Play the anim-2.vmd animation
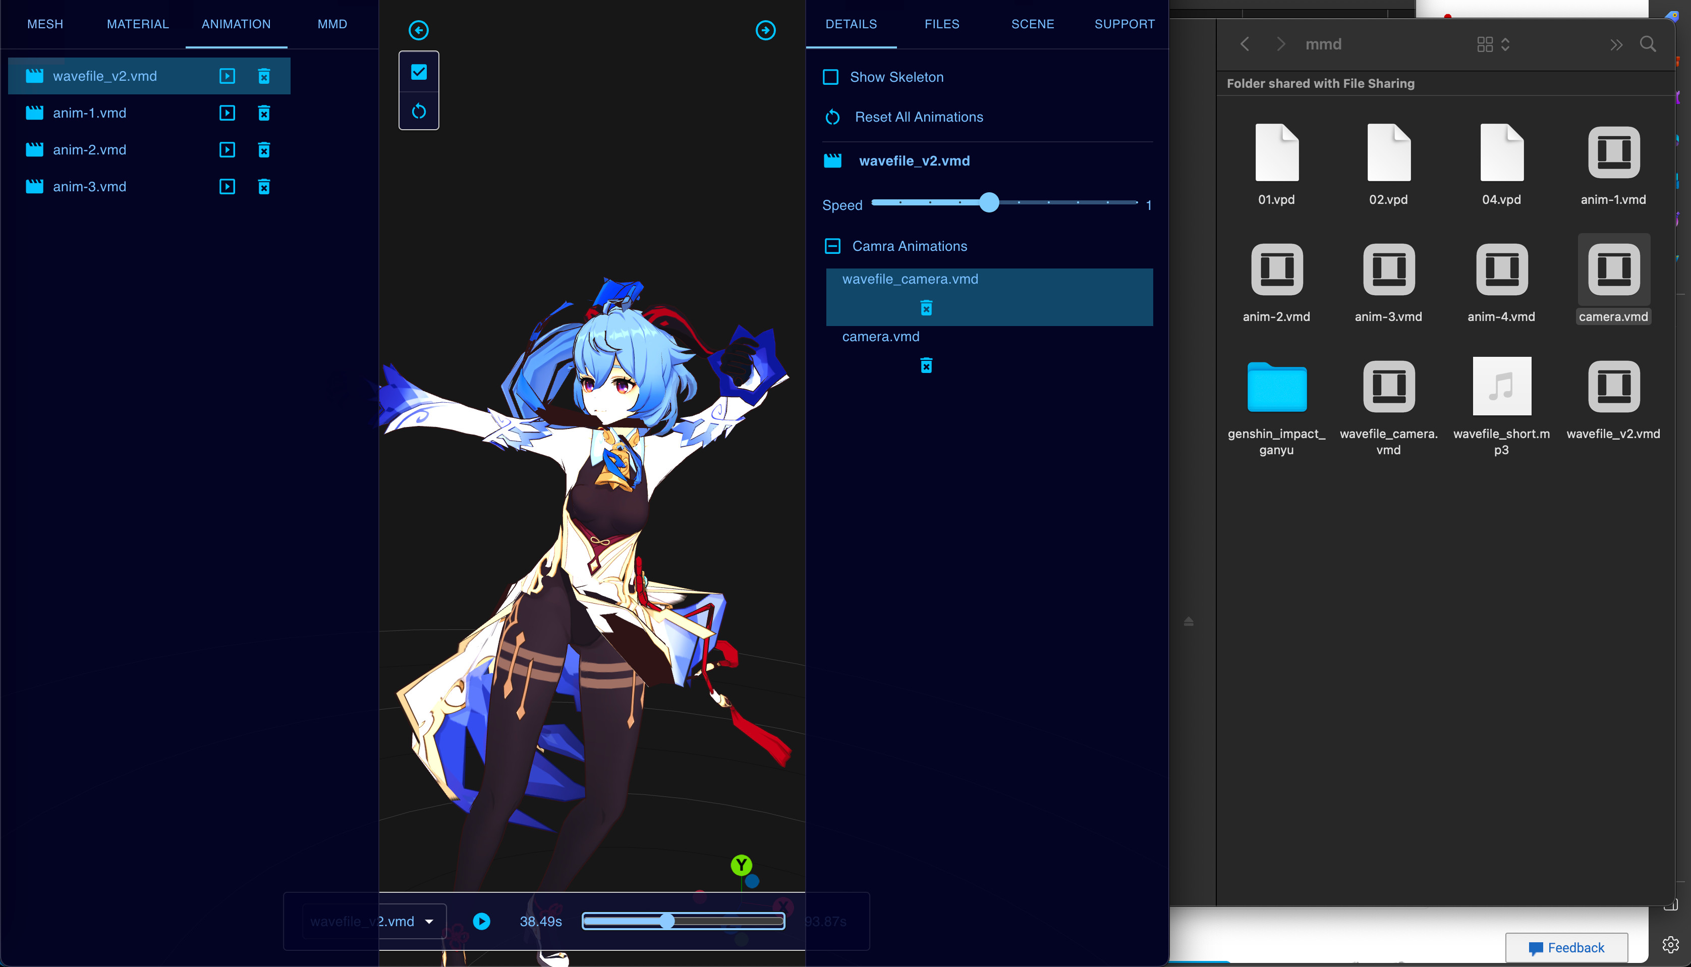The image size is (1691, 967). [227, 149]
